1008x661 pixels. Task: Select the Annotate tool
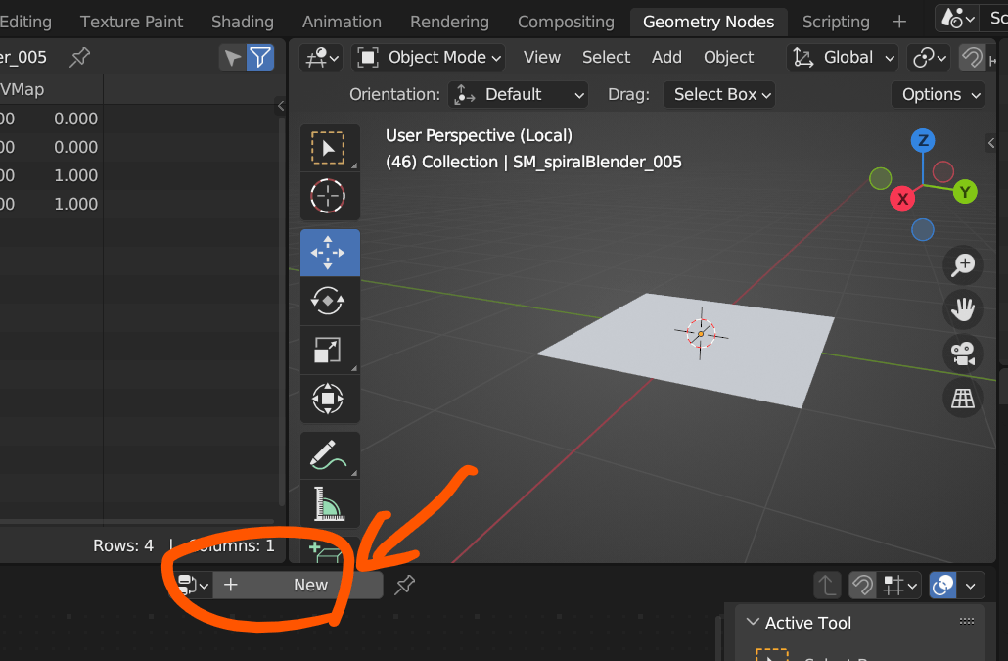click(329, 455)
